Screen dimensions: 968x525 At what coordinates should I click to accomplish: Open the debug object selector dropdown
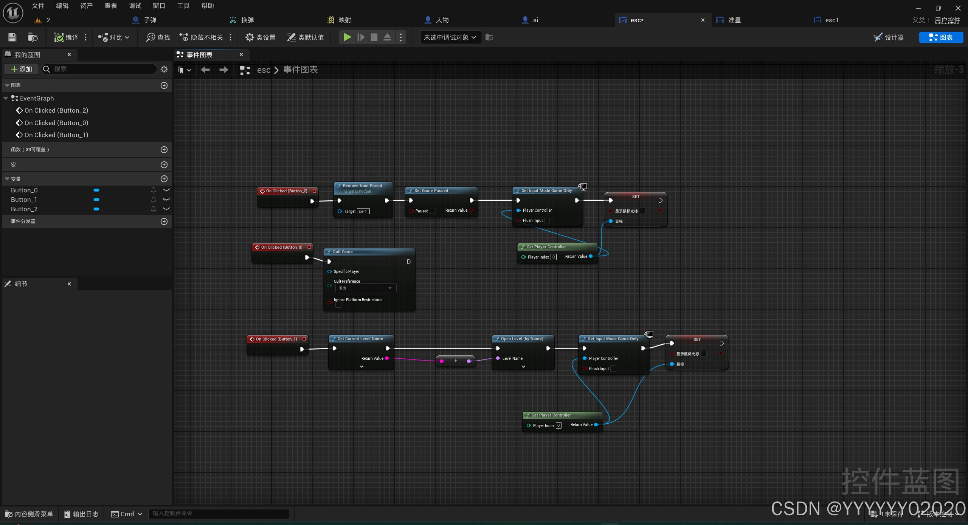coord(450,37)
